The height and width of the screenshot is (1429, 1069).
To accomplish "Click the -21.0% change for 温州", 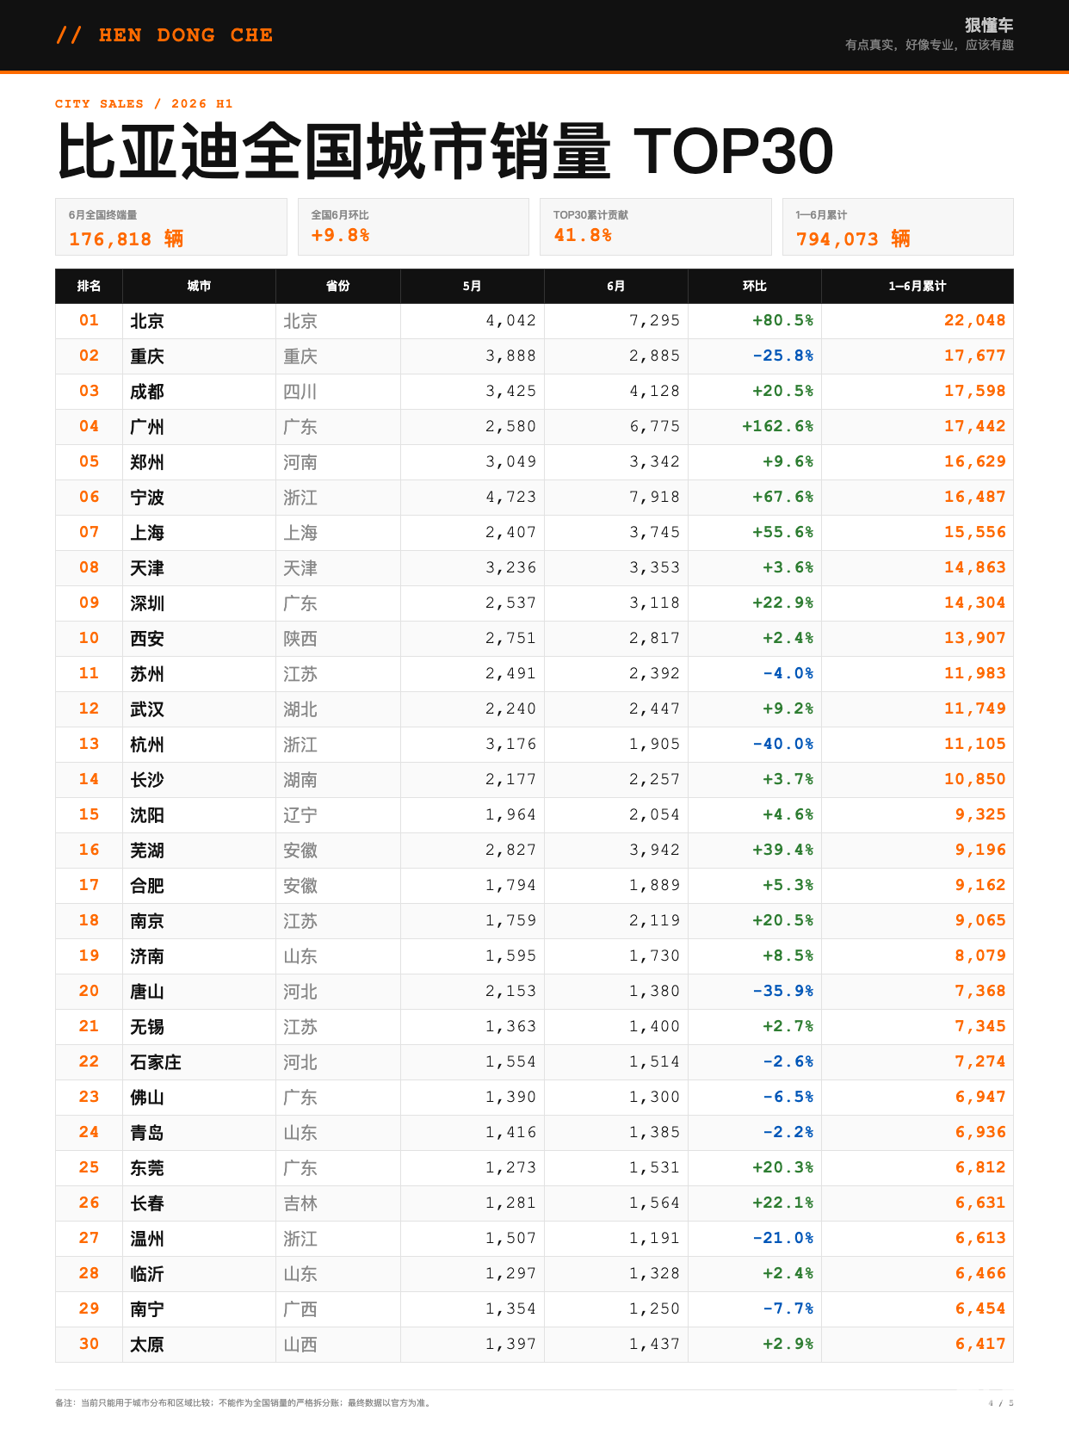I will (782, 1238).
